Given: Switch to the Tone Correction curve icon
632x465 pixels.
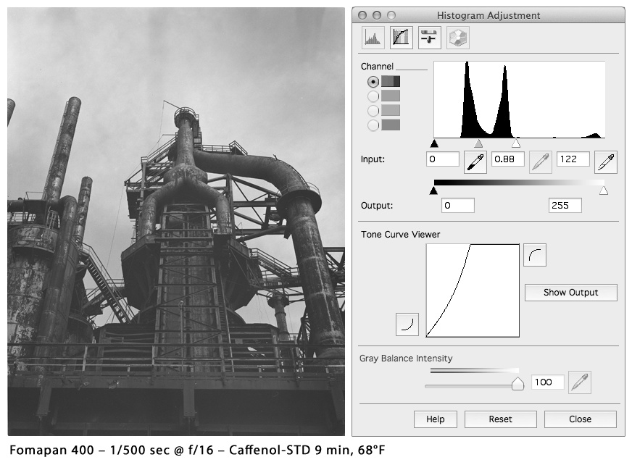Looking at the screenshot, I should [401, 38].
